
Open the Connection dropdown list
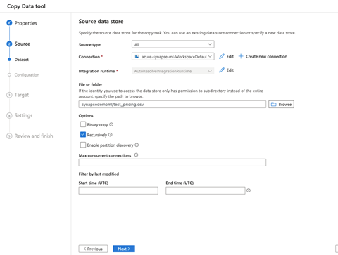(173, 56)
